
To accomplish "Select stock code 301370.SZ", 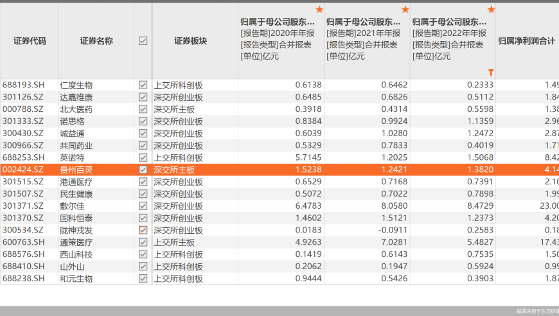I will tap(23, 218).
